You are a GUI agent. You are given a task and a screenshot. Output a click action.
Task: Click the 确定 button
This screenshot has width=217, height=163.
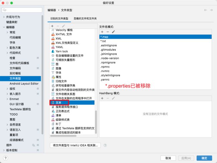pyautogui.click(x=204, y=158)
